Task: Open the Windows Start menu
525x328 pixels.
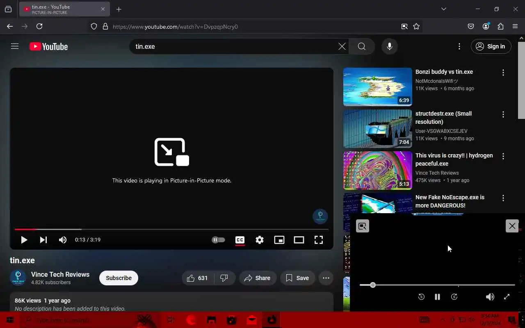Action: 10,320
